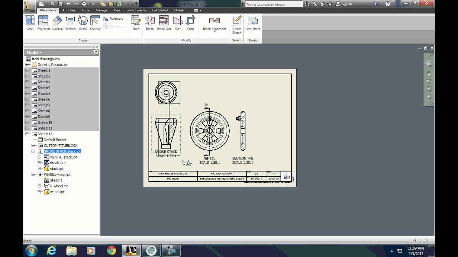Image resolution: width=458 pixels, height=257 pixels.
Task: Open the Windows Start menu
Action: (x=31, y=251)
